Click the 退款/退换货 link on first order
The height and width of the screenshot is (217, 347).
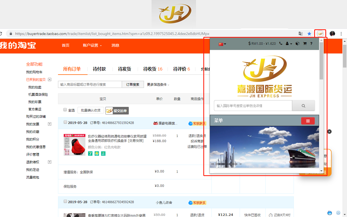197,136
